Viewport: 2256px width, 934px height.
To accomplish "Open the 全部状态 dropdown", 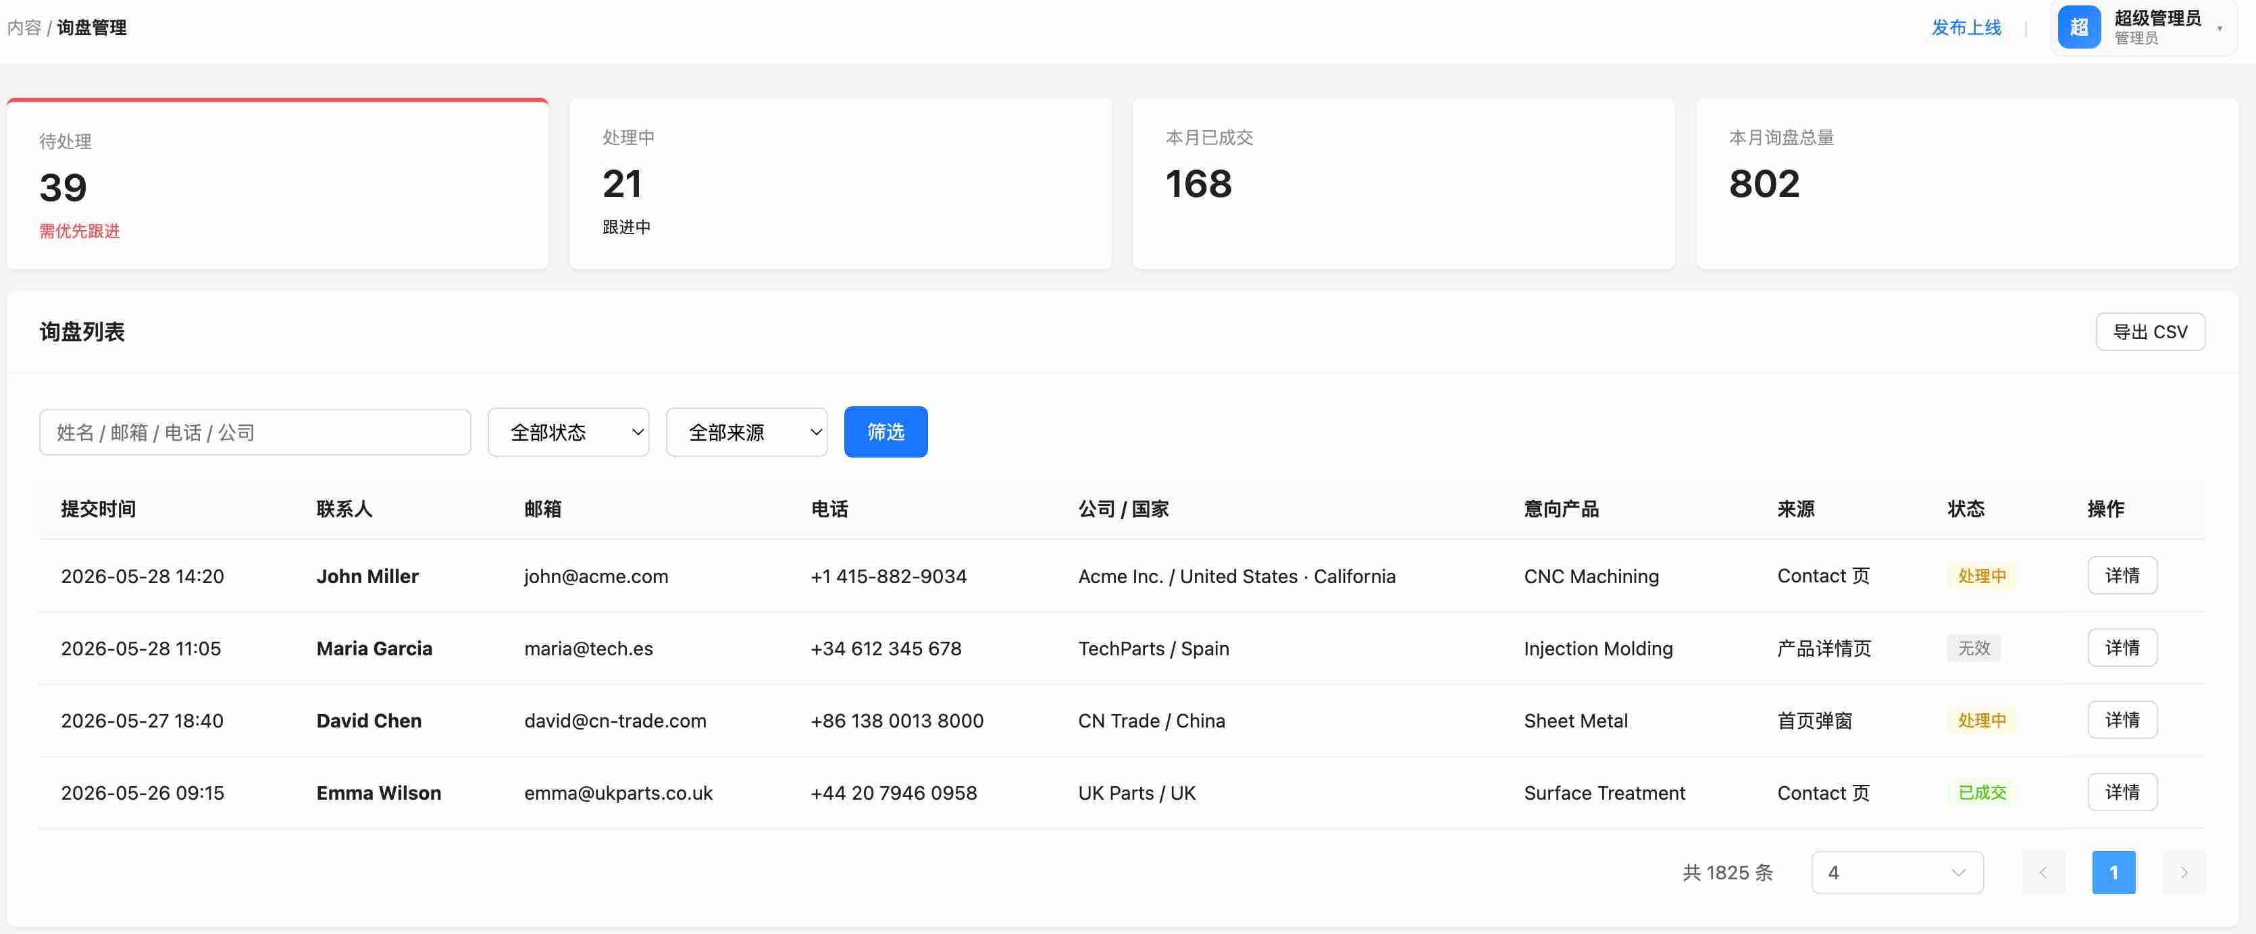I will click(568, 433).
